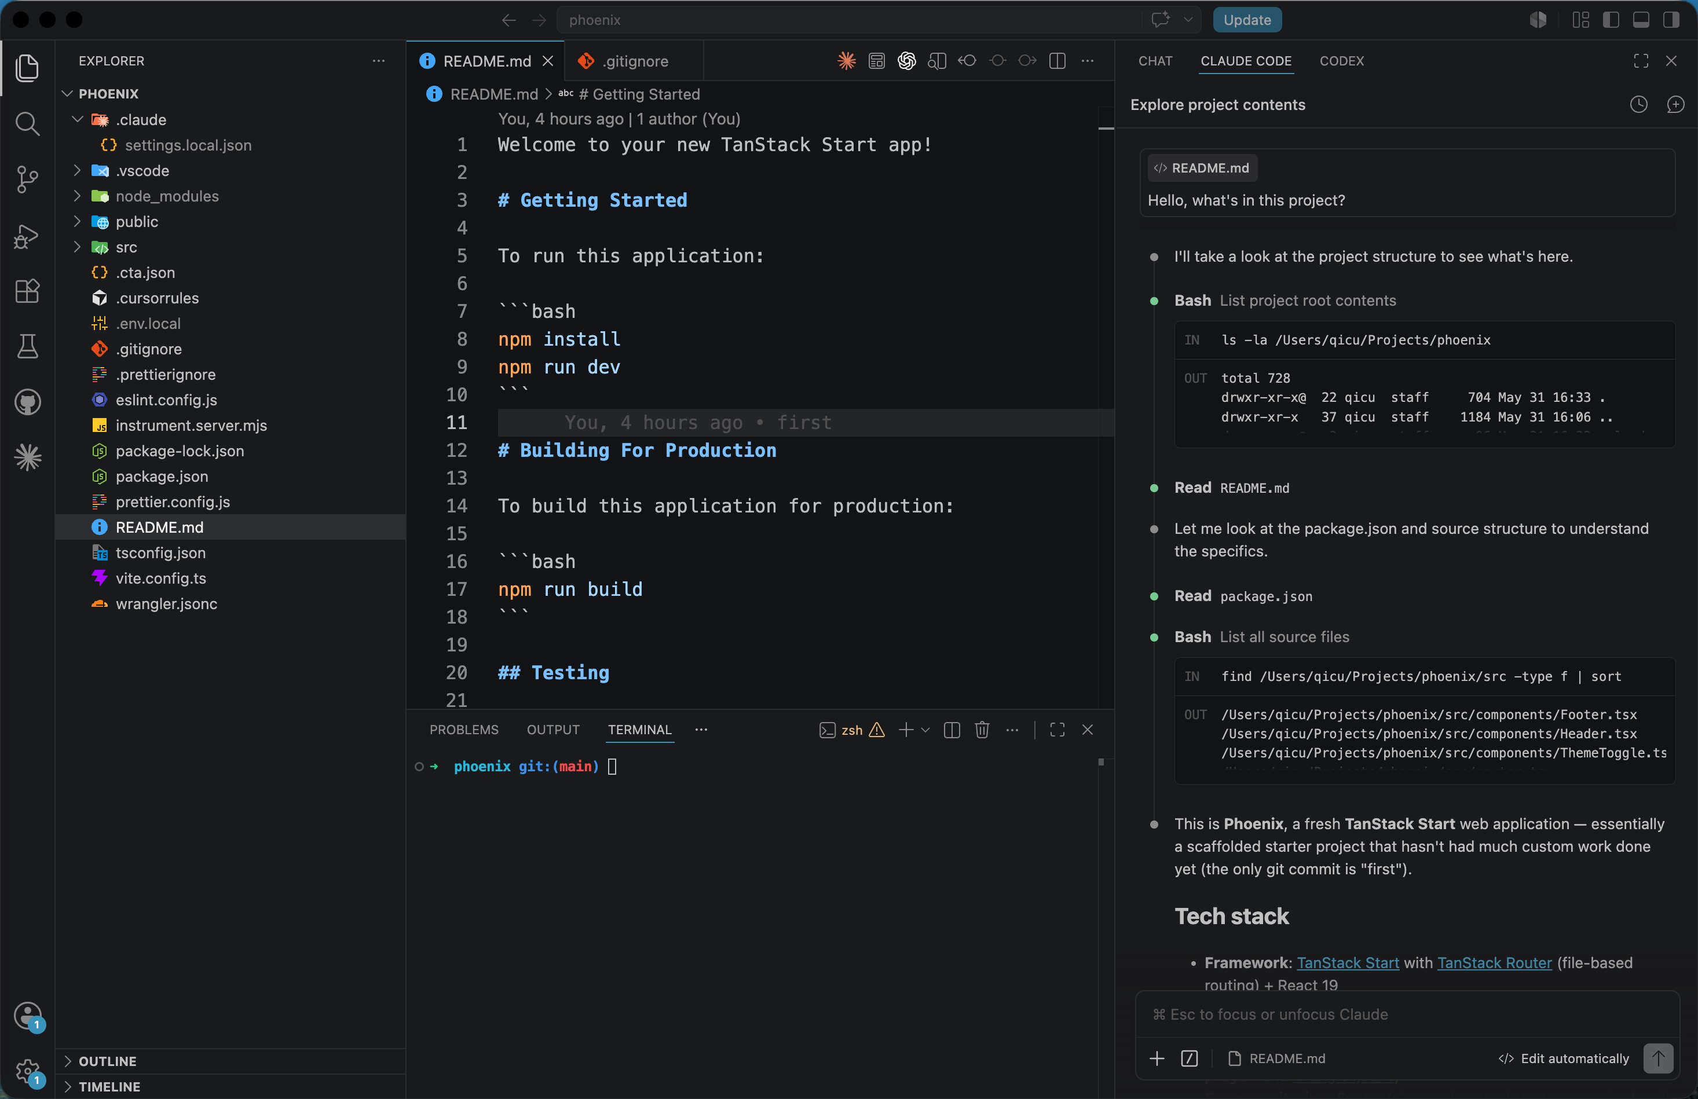Collapse the .claude folder

point(78,119)
